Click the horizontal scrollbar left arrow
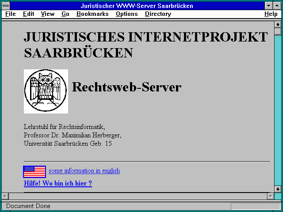The height and width of the screenshot is (212, 283). tap(5, 196)
